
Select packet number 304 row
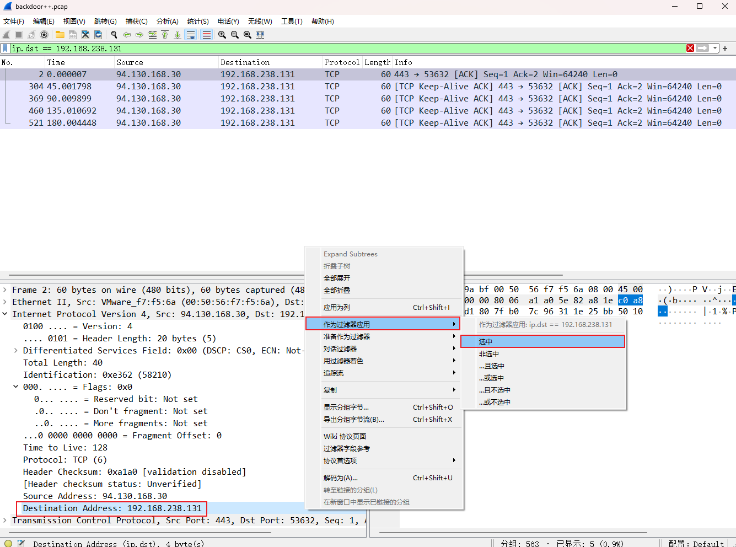[368, 86]
